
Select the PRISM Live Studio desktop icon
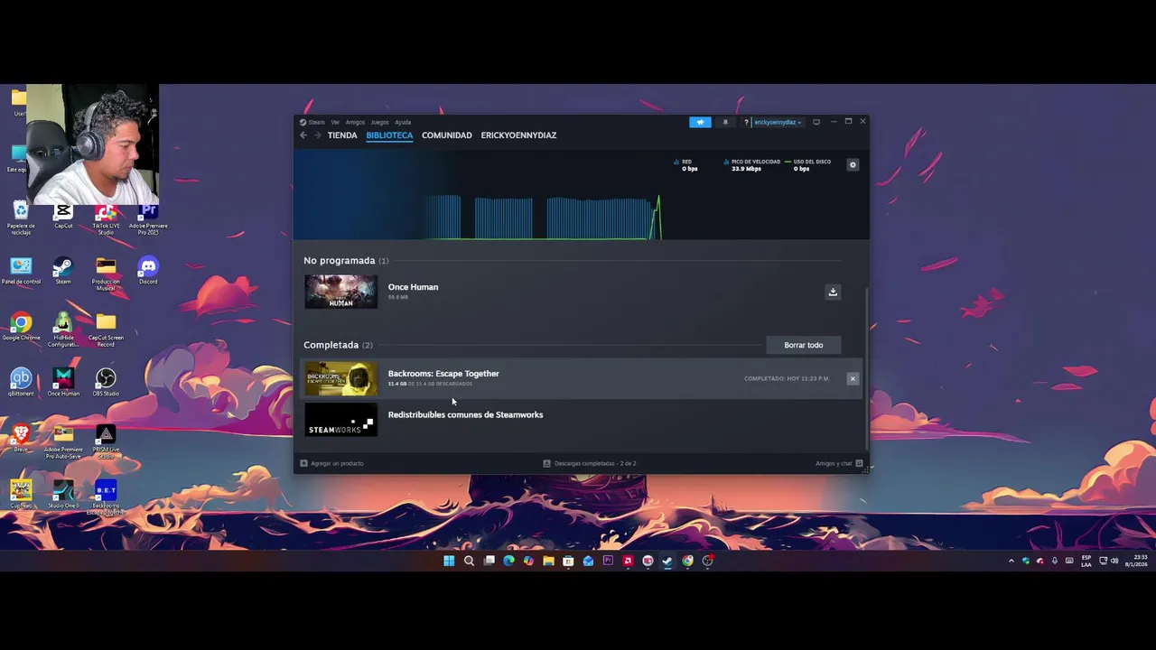coord(106,441)
